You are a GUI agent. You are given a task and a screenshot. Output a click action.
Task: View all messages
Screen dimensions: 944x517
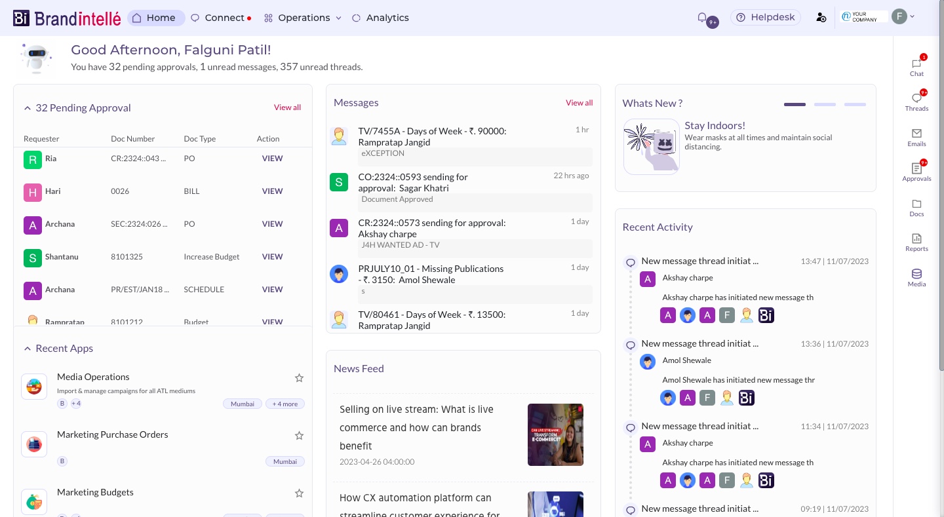(579, 103)
